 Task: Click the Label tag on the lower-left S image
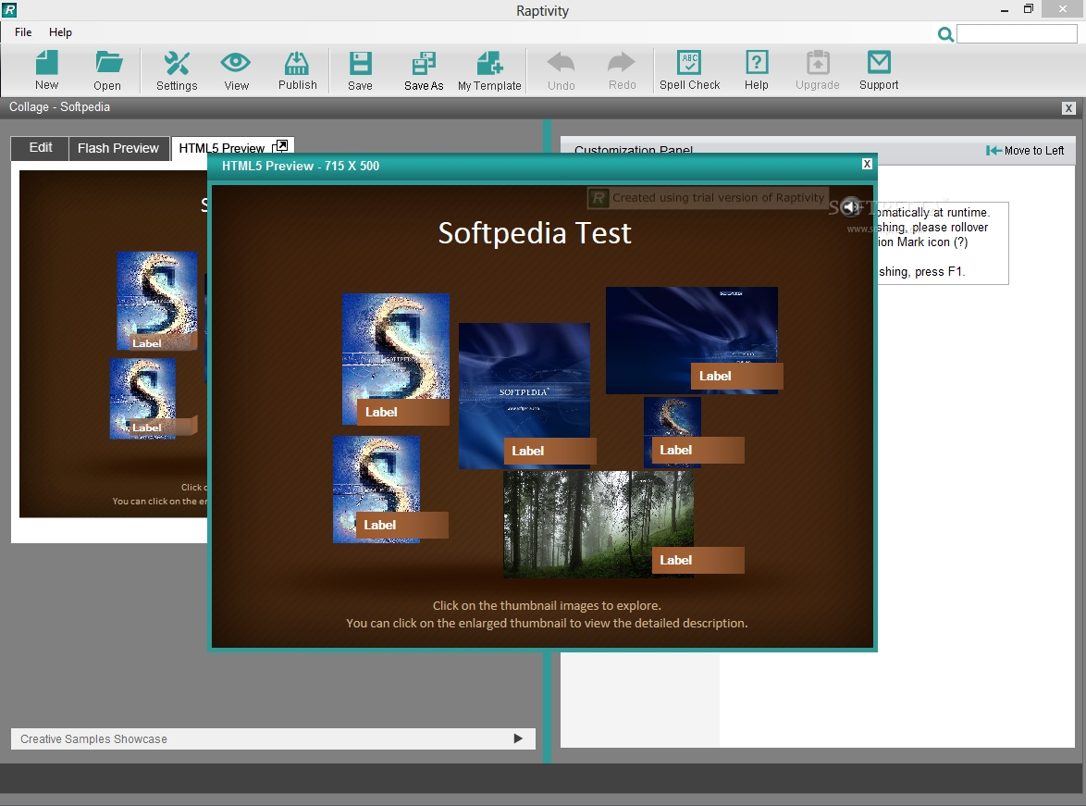[x=401, y=525]
